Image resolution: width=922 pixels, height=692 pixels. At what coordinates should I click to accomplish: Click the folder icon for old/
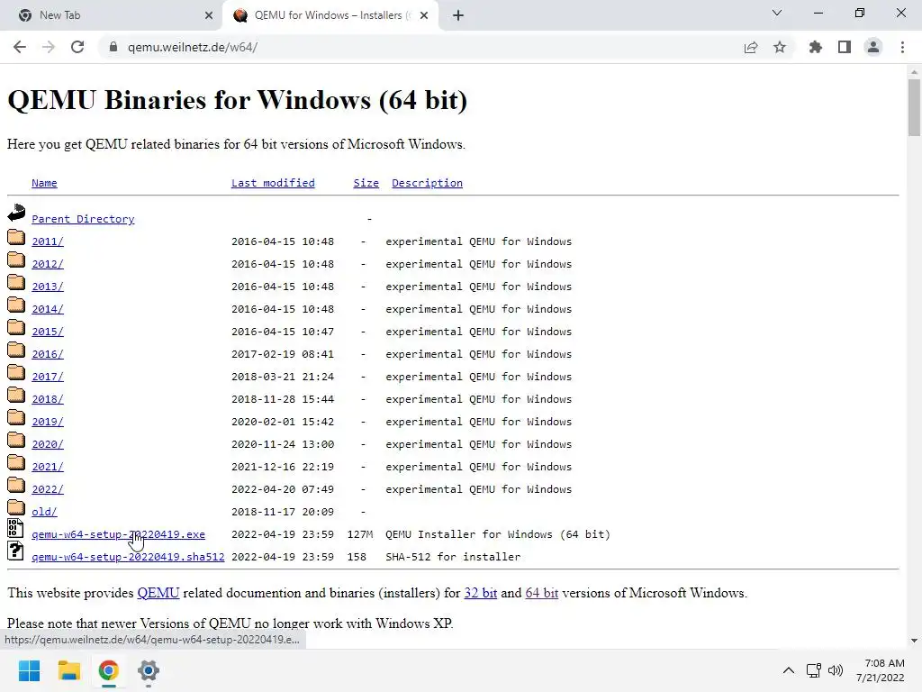[x=16, y=507]
